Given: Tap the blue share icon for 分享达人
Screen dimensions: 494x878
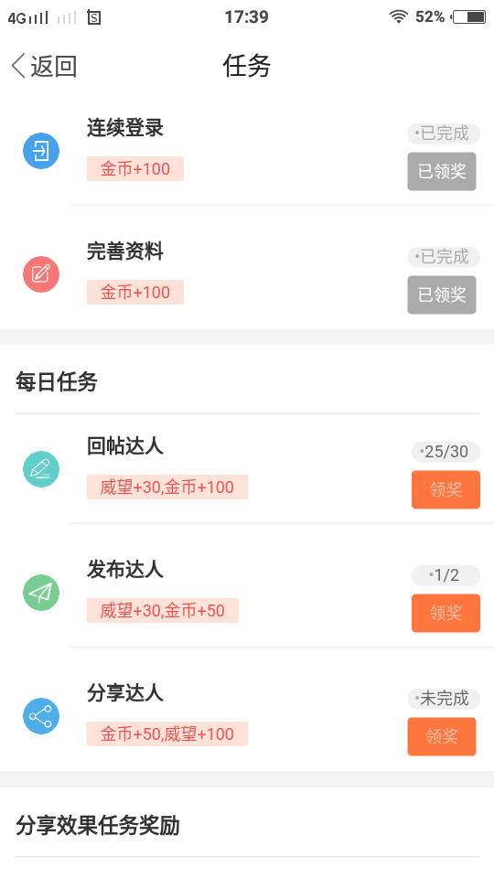Looking at the screenshot, I should coord(41,715).
